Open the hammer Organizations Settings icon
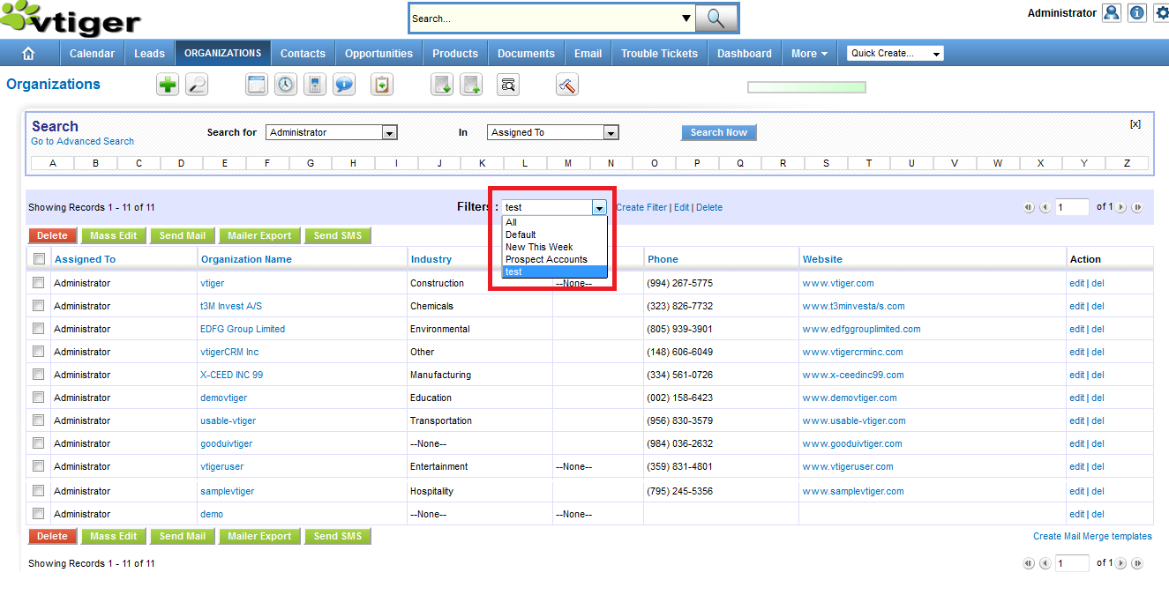The image size is (1169, 595). [x=567, y=85]
